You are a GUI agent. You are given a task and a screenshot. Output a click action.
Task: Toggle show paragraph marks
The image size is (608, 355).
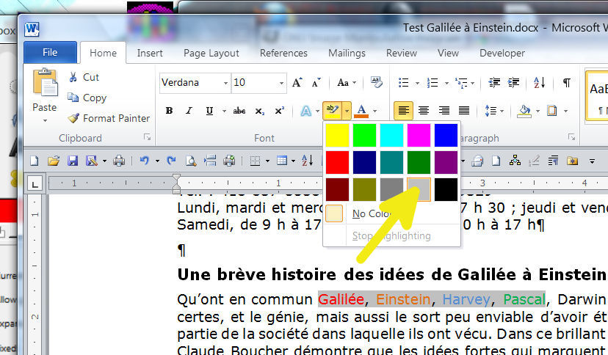pos(566,82)
